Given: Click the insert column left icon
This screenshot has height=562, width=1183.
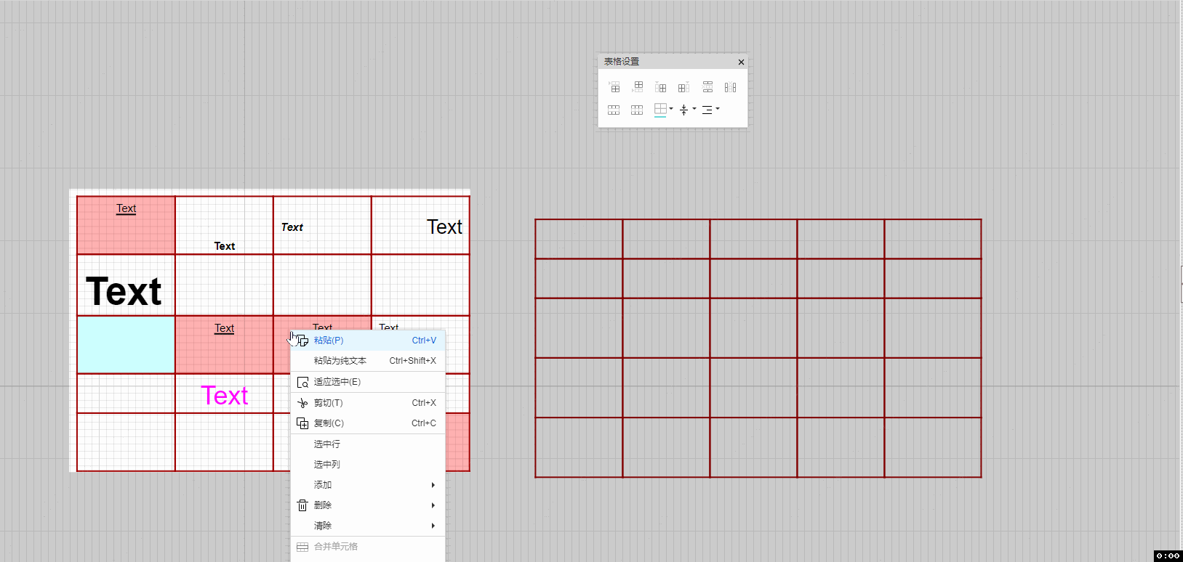Looking at the screenshot, I should point(661,87).
